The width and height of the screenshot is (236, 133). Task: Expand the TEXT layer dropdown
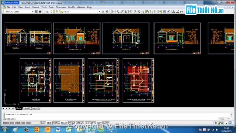[100, 11]
